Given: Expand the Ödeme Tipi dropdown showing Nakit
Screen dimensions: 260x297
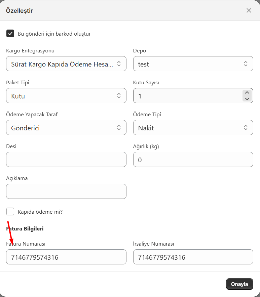Looking at the screenshot, I should (x=193, y=128).
